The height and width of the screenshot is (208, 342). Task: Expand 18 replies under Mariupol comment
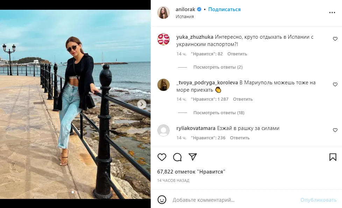point(219,113)
